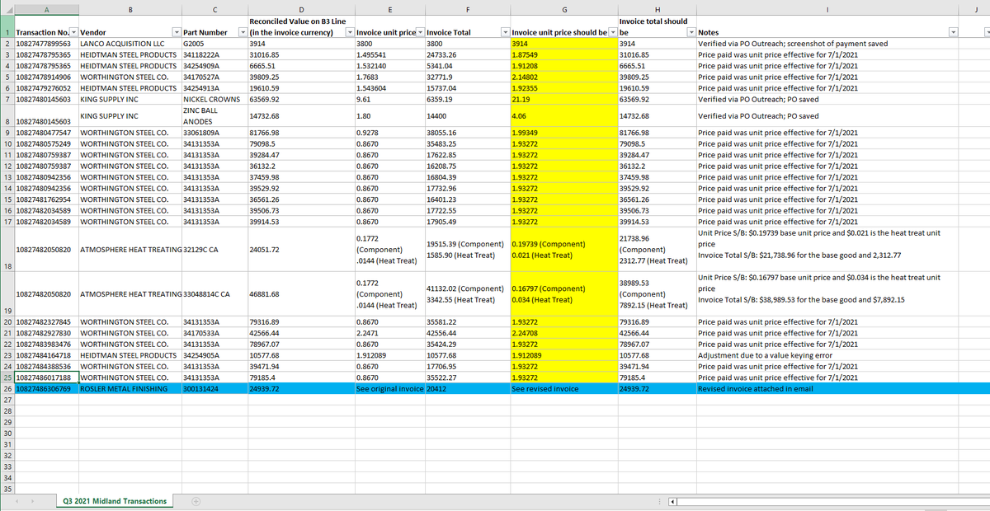
Task: Click the horizontal scrollbar left arrow
Action: [673, 501]
